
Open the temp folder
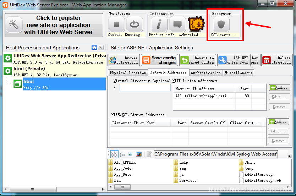click(246, 168)
